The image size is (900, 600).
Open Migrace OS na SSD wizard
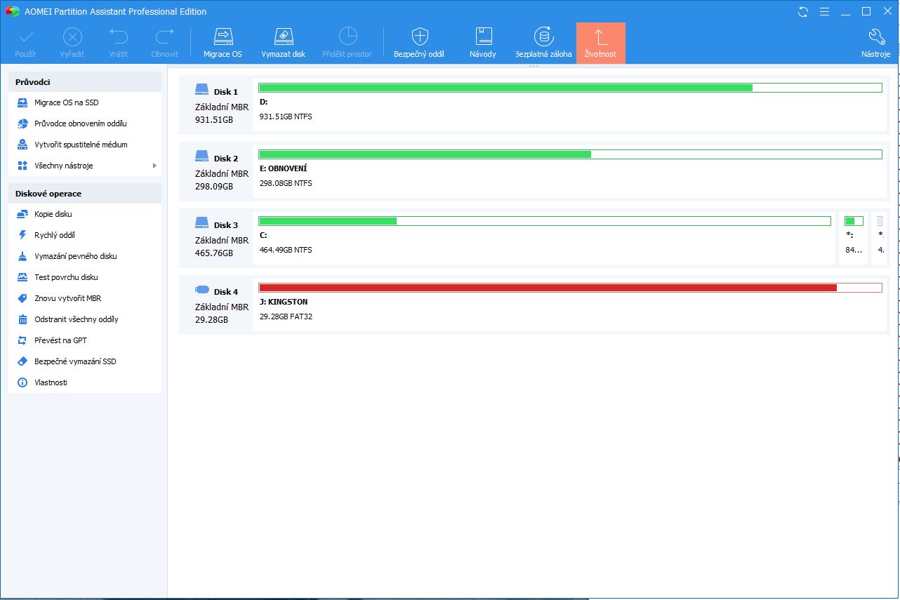67,102
